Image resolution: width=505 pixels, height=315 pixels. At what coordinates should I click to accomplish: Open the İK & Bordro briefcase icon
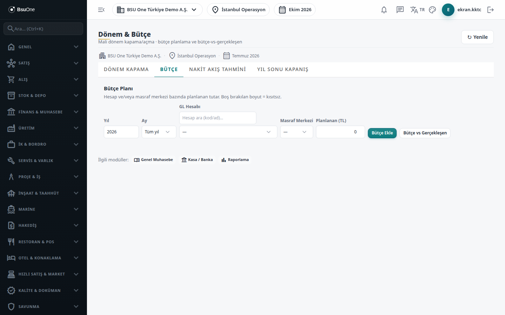point(11,144)
